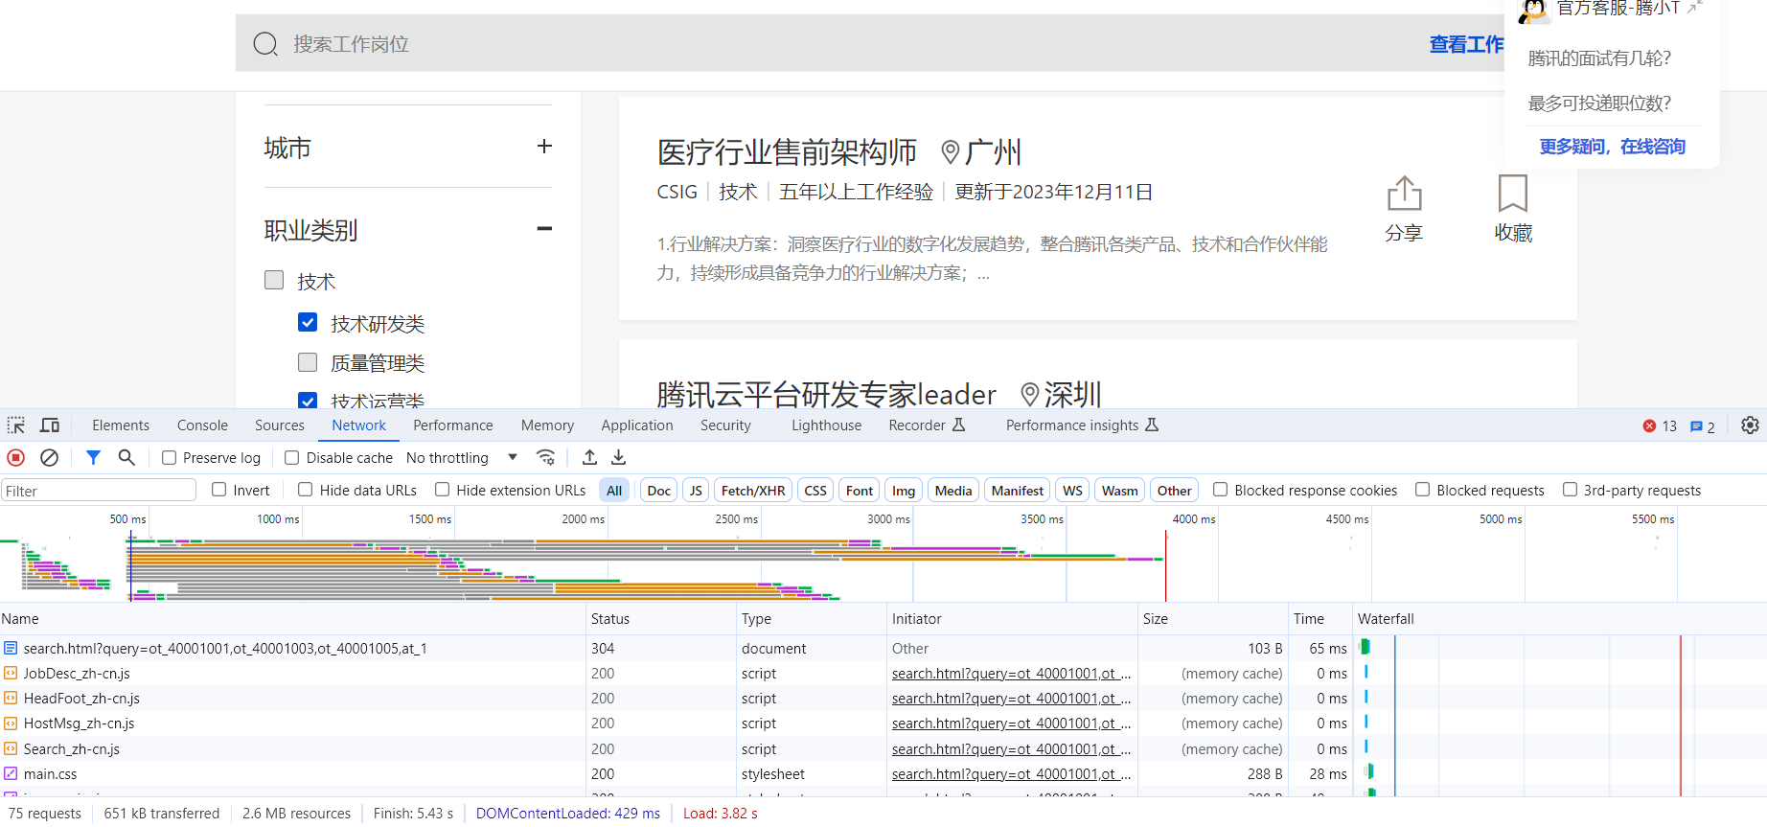
Task: Sort requests by the Status column header
Action: click(x=659, y=619)
